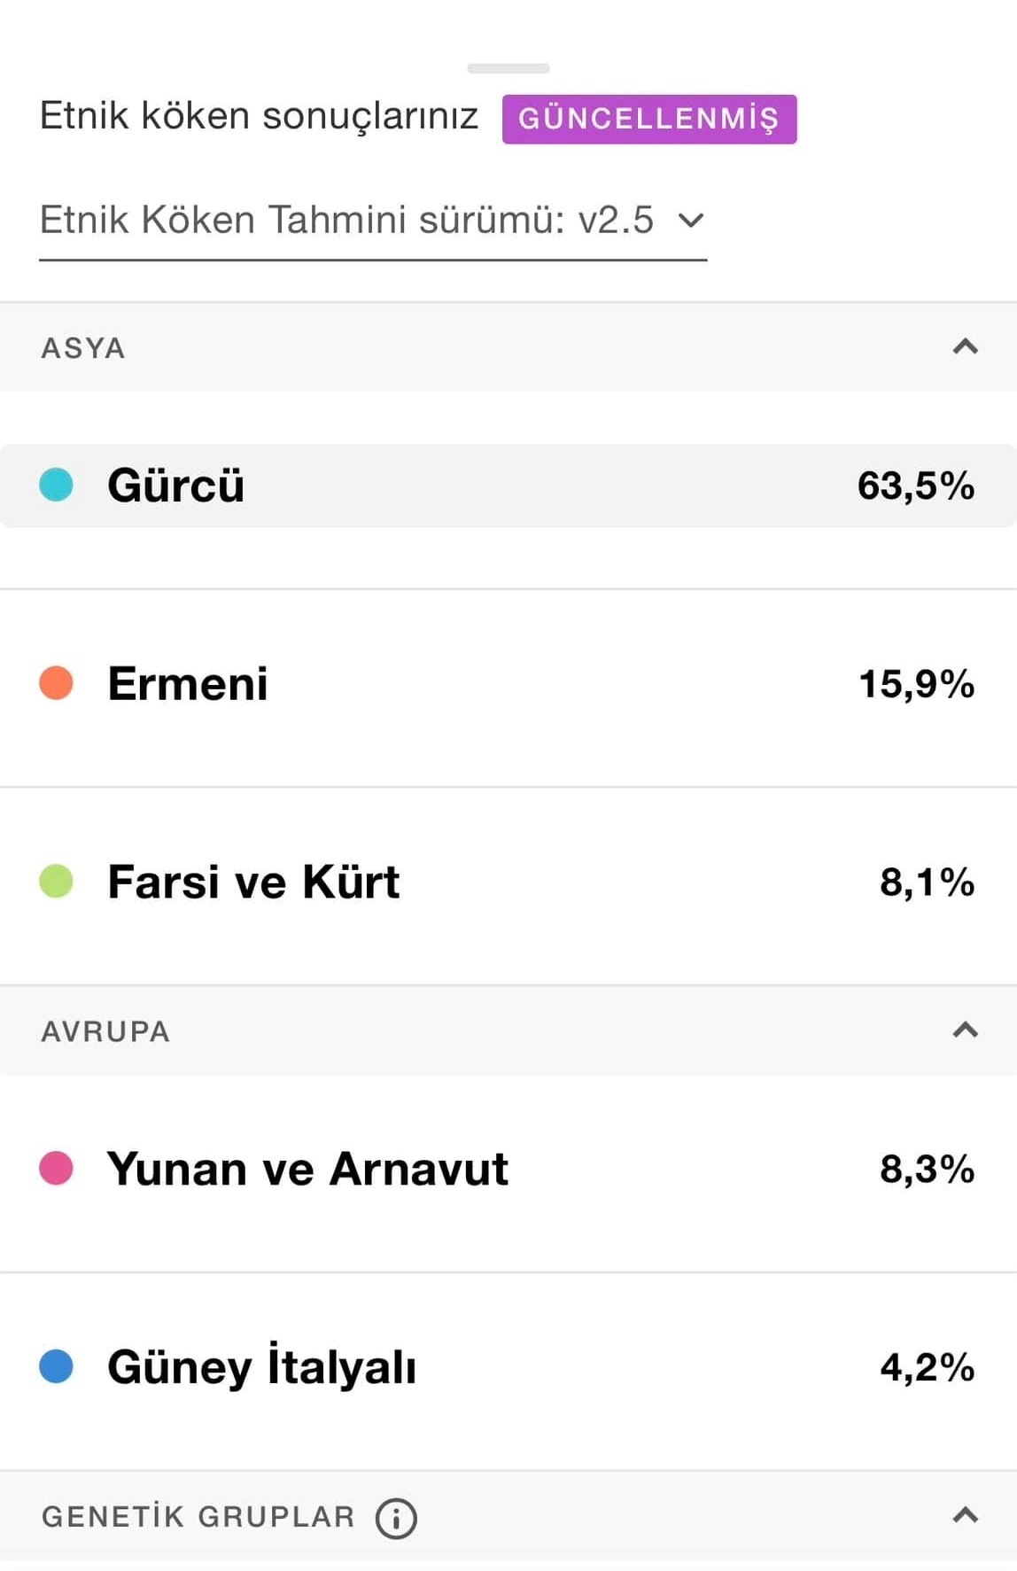This screenshot has width=1017, height=1571.
Task: Click the green dot beside Farsi ve Kürt
Action: [x=57, y=882]
